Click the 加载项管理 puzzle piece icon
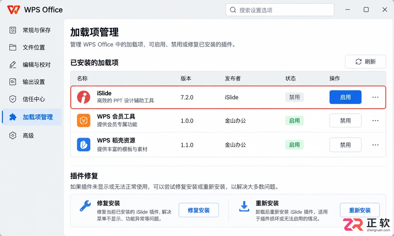The height and width of the screenshot is (236, 394). (13, 117)
